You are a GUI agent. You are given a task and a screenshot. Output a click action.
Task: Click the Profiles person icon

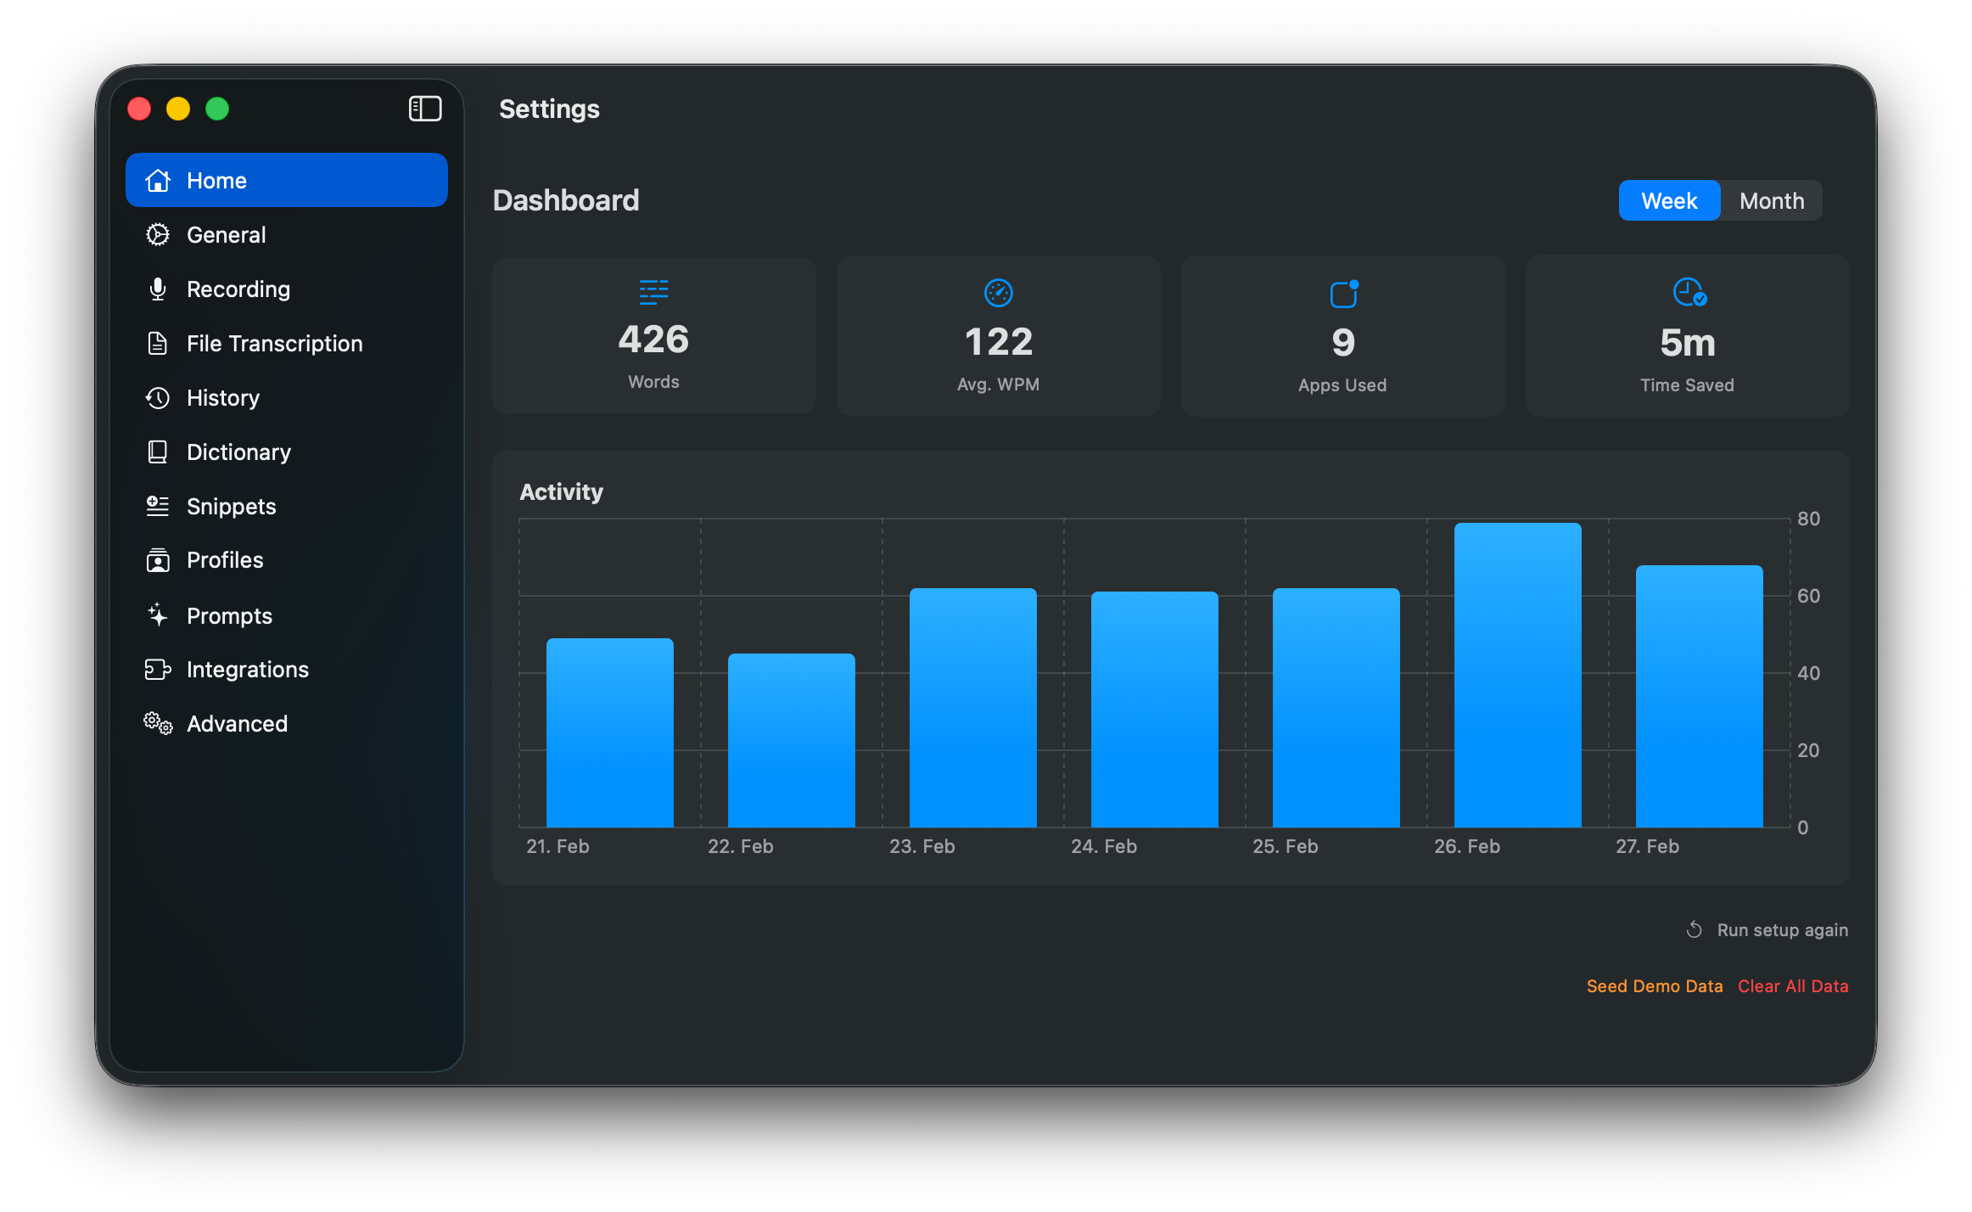click(x=158, y=560)
